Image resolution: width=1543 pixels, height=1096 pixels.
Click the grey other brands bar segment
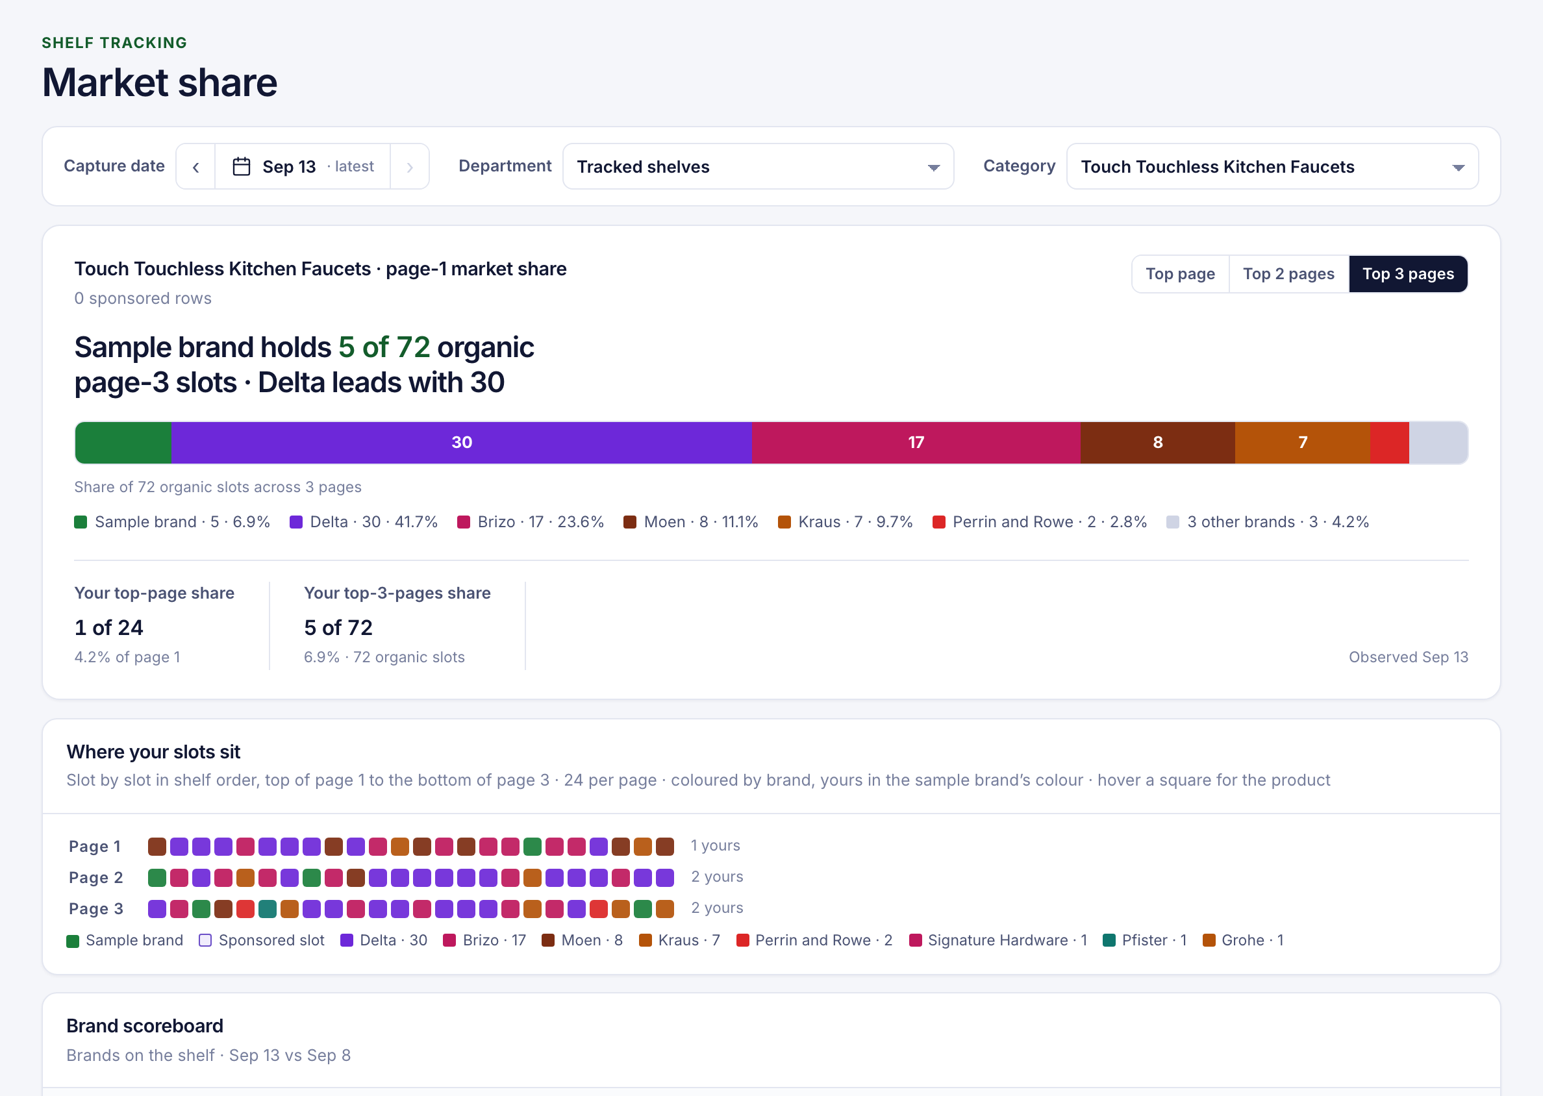point(1438,443)
